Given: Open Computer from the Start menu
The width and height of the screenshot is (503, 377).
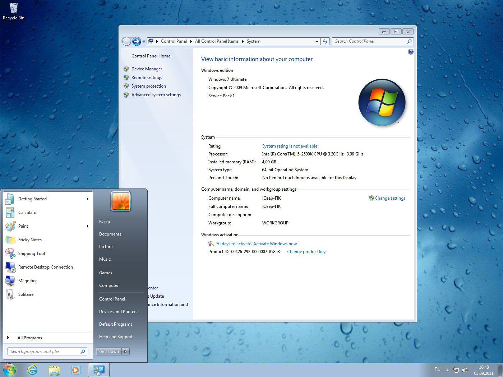Looking at the screenshot, I should (x=109, y=285).
